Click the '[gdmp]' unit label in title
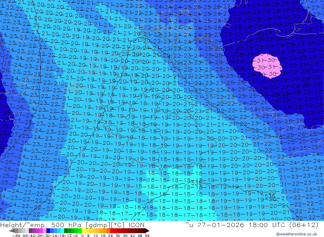Image resolution: width=324 pixels, height=237 pixels. [98, 225]
